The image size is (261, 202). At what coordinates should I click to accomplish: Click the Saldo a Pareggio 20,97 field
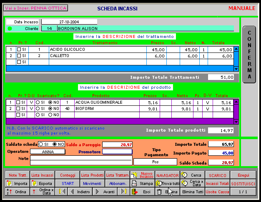tap(117, 145)
